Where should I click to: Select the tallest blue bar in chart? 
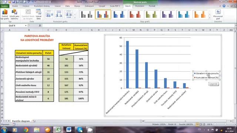click(127, 65)
